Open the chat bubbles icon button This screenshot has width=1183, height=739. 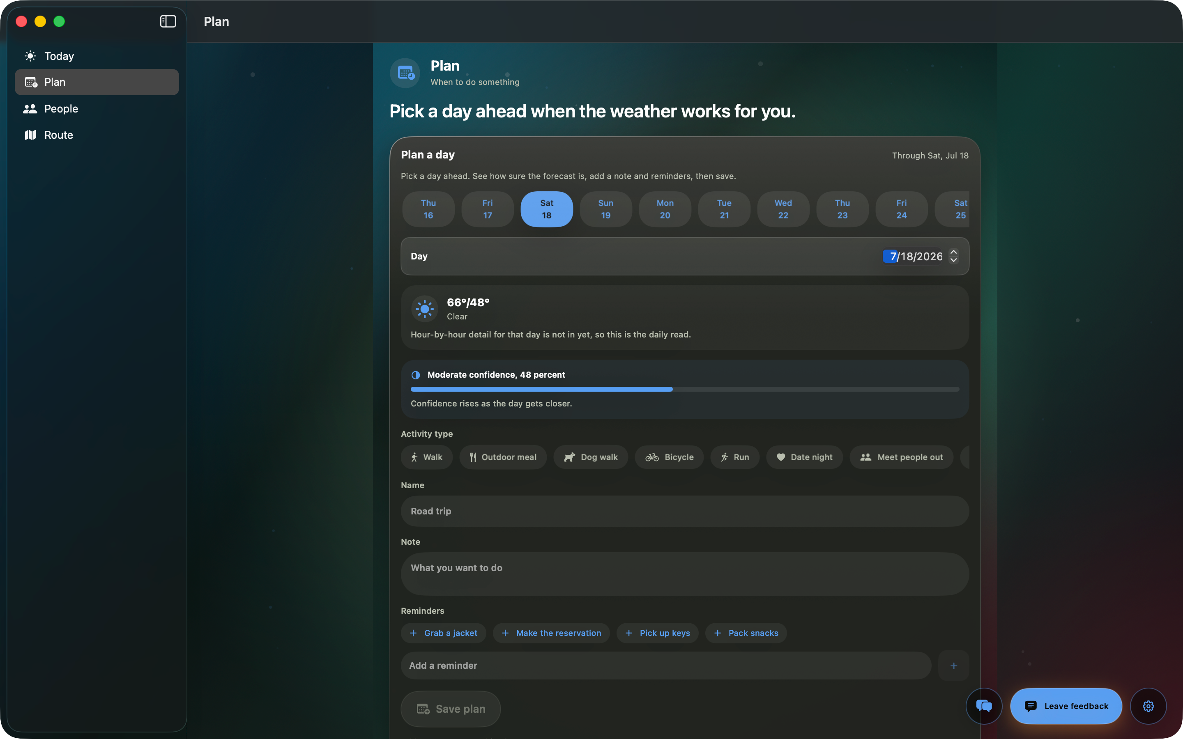coord(983,706)
